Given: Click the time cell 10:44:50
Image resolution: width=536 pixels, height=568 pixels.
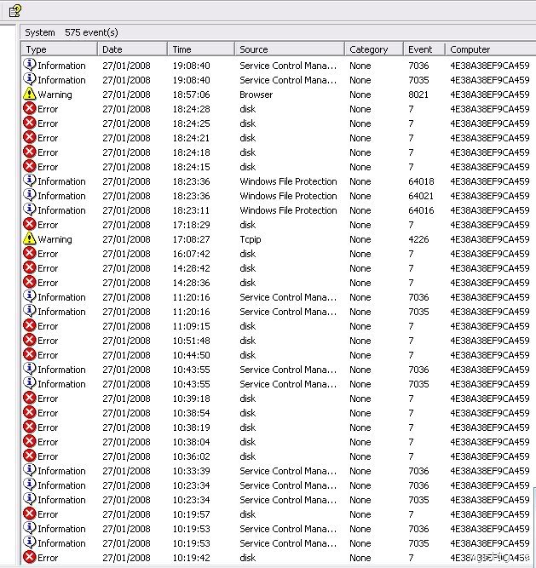Looking at the screenshot, I should 192,355.
